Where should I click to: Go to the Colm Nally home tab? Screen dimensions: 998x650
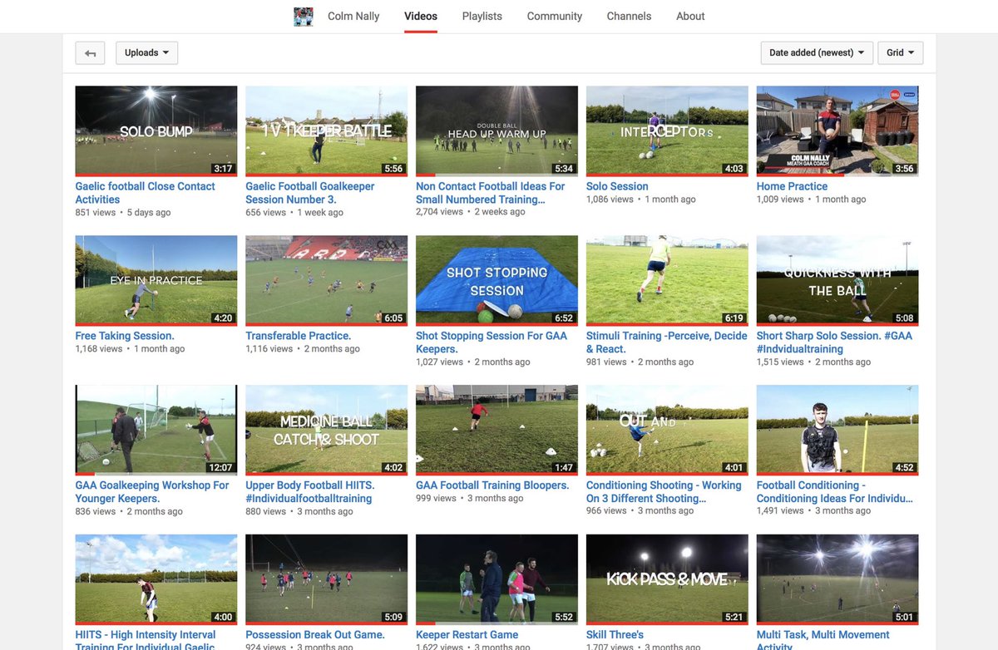[353, 17]
